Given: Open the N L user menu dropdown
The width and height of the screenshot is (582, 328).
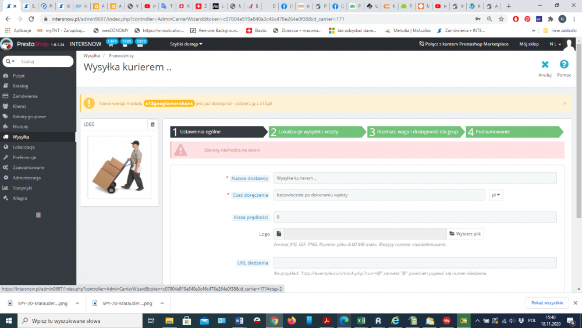Looking at the screenshot, I should [555, 44].
